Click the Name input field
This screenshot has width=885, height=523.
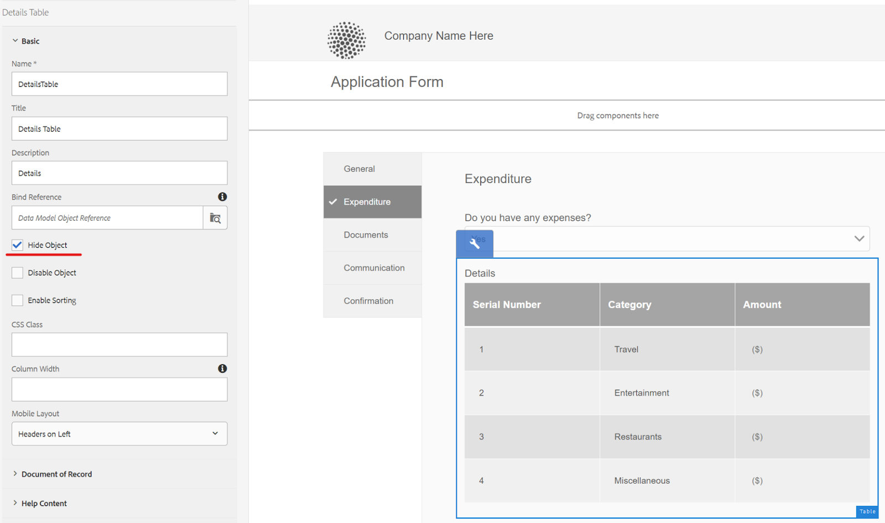pos(119,84)
